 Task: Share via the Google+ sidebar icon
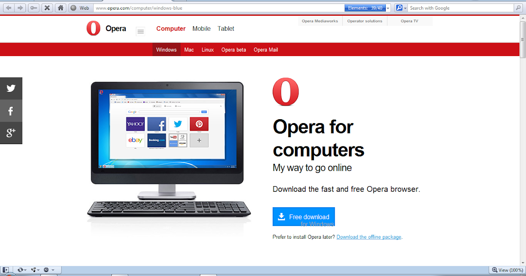pyautogui.click(x=11, y=133)
